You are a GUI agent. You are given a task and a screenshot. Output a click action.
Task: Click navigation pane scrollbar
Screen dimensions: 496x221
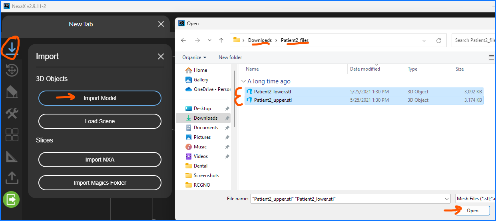click(235, 100)
